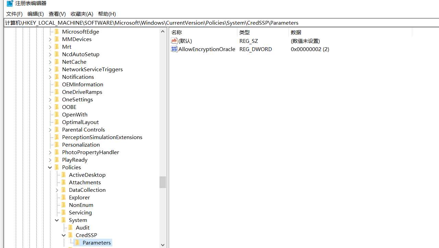
Task: Collapse the CredSSP tree node
Action: pos(64,235)
